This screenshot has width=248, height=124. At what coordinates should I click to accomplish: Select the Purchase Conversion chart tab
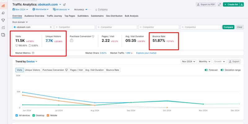pos(55,70)
